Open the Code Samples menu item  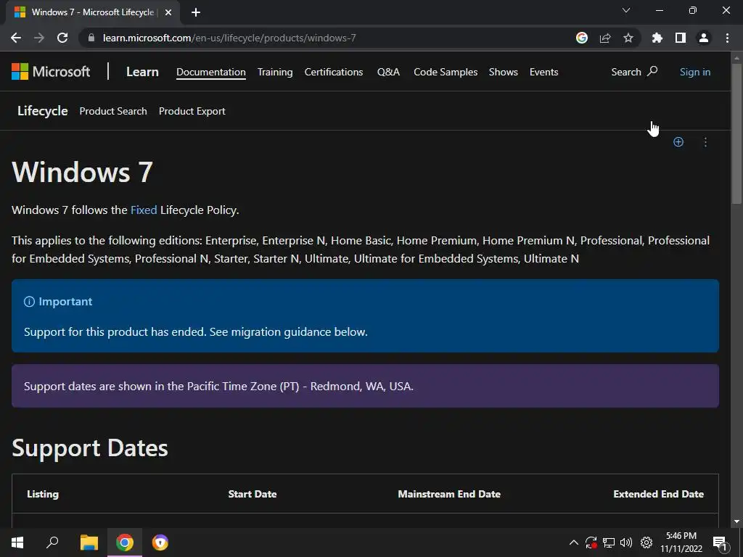click(446, 72)
